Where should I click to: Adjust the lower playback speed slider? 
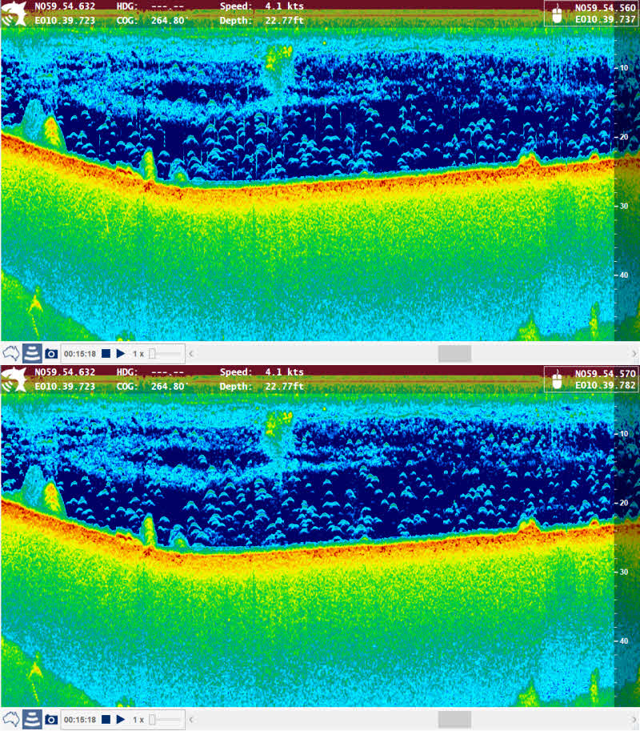[153, 719]
